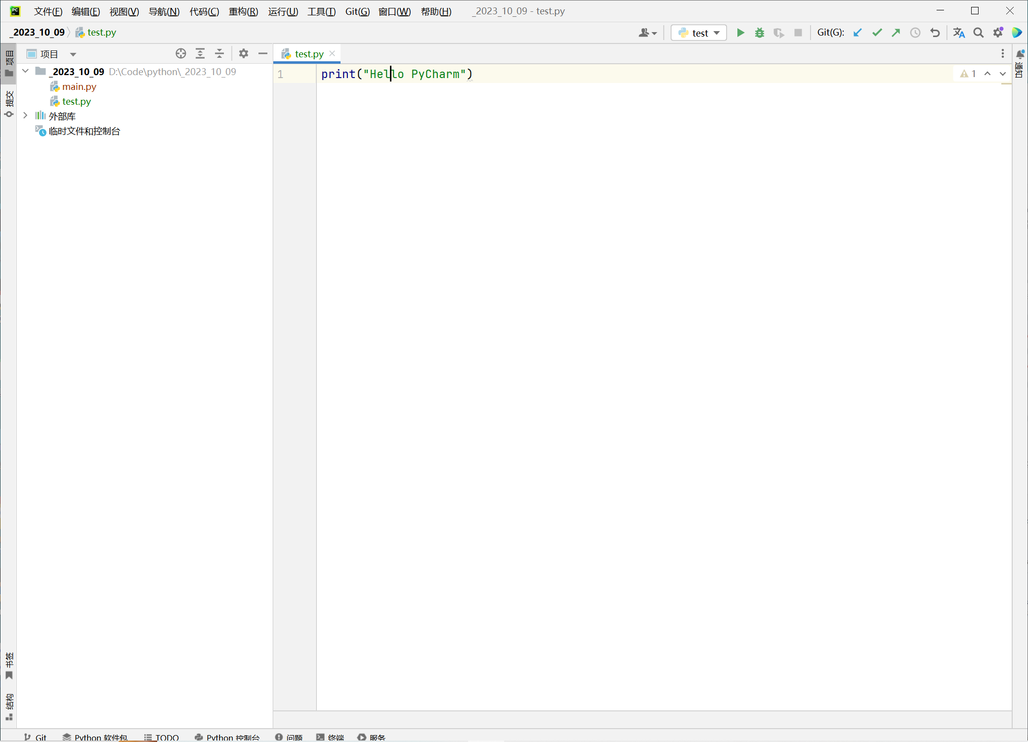The width and height of the screenshot is (1028, 742).
Task: Open the 视图(V) menu
Action: pos(124,11)
